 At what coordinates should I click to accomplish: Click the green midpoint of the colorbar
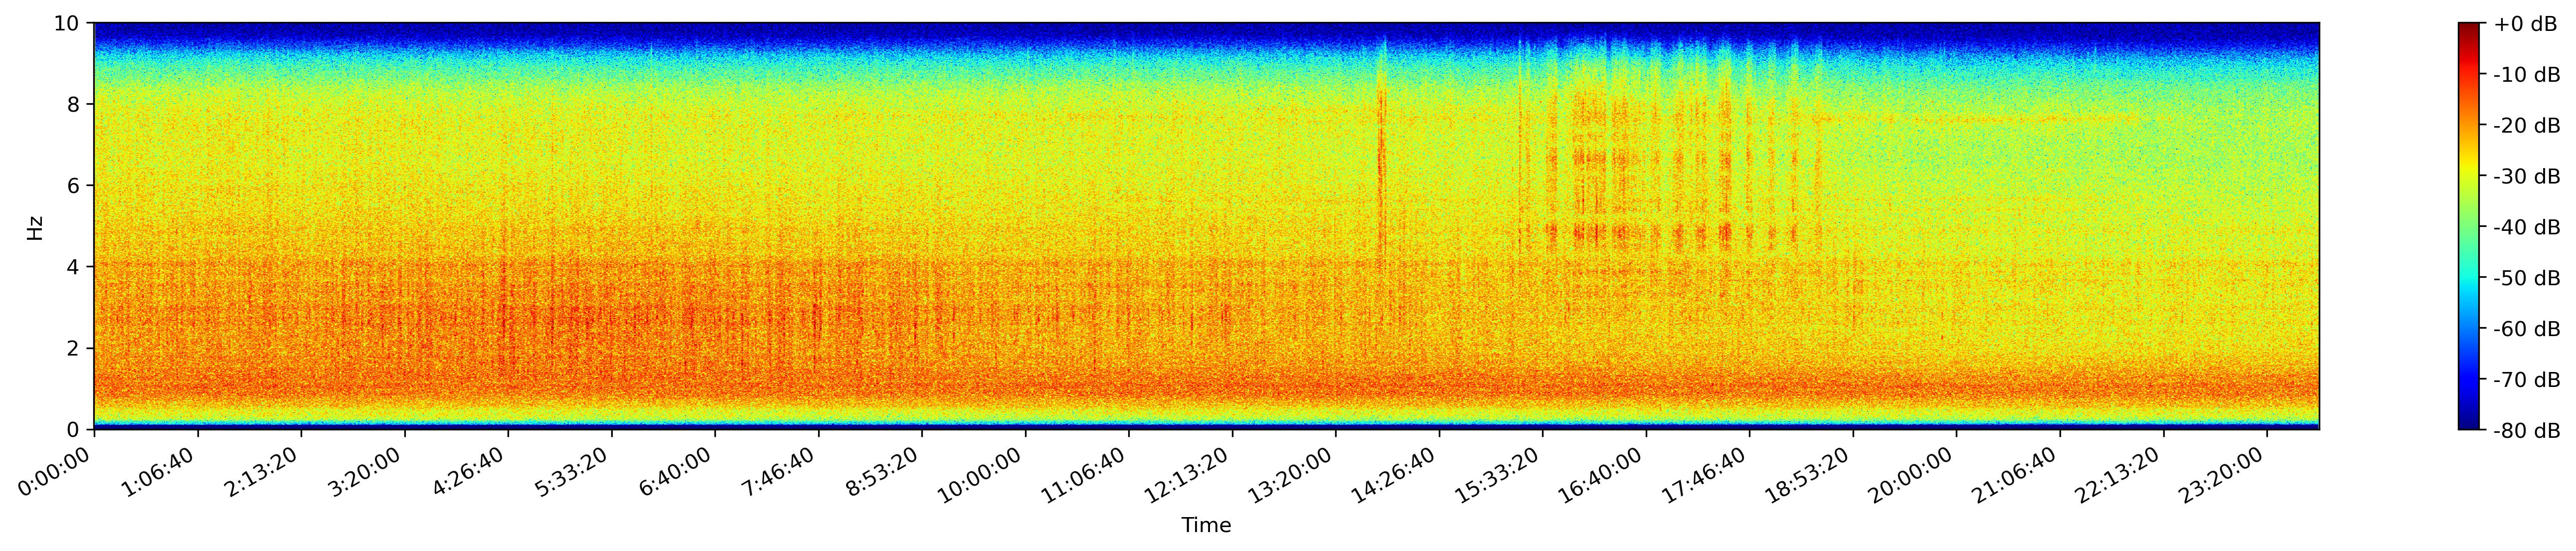pyautogui.click(x=2469, y=227)
